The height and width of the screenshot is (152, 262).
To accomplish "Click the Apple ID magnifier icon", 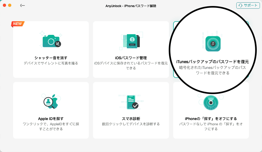I will click(51, 101).
